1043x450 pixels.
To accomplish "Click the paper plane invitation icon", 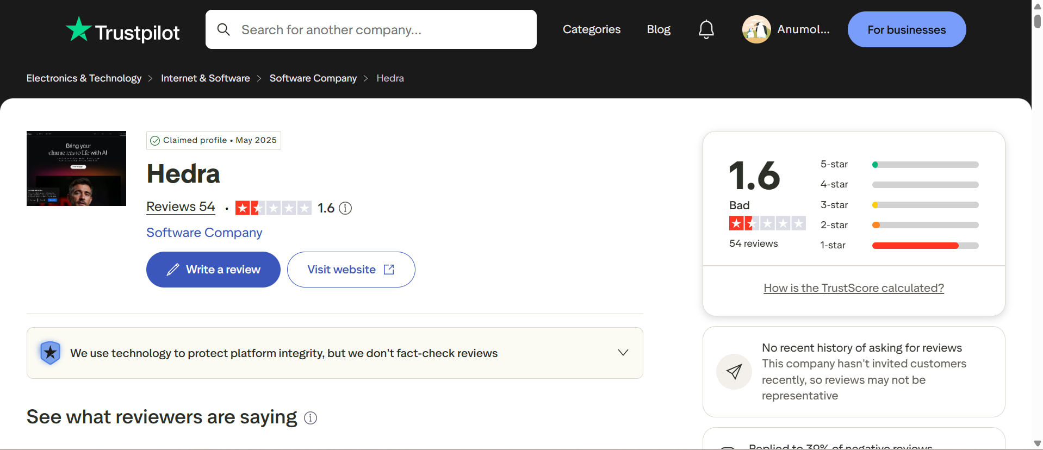I will 734,372.
